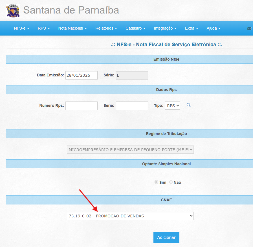
Task: Open the envelope messages icon in navbar
Action: point(249,28)
